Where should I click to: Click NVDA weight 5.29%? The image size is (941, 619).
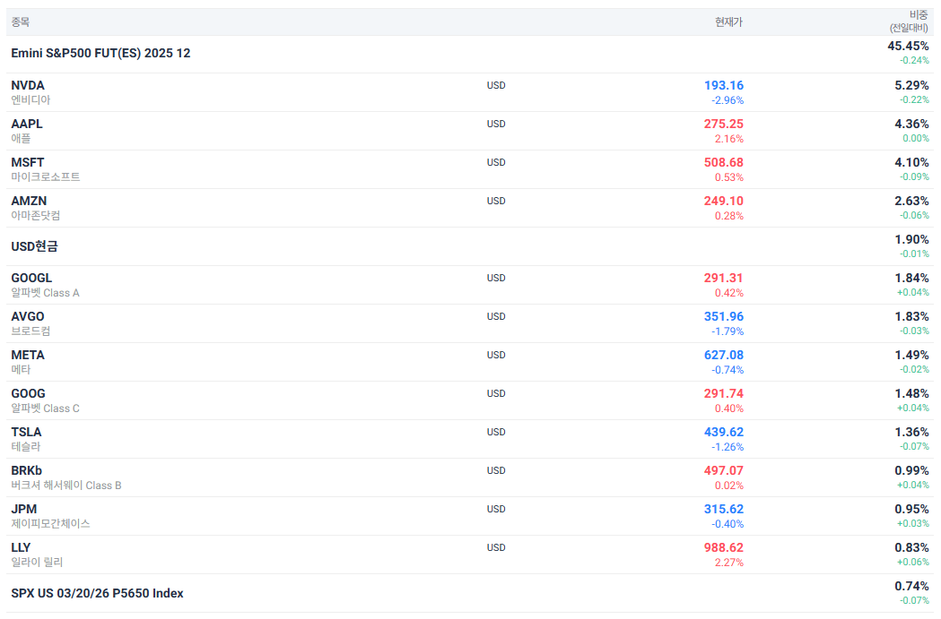coord(911,85)
